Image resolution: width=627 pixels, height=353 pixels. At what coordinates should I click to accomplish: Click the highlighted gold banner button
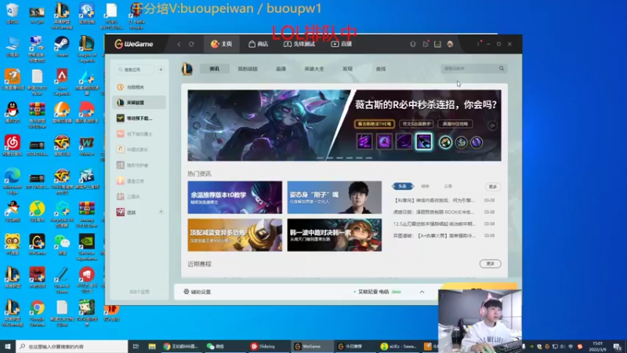[x=375, y=124]
